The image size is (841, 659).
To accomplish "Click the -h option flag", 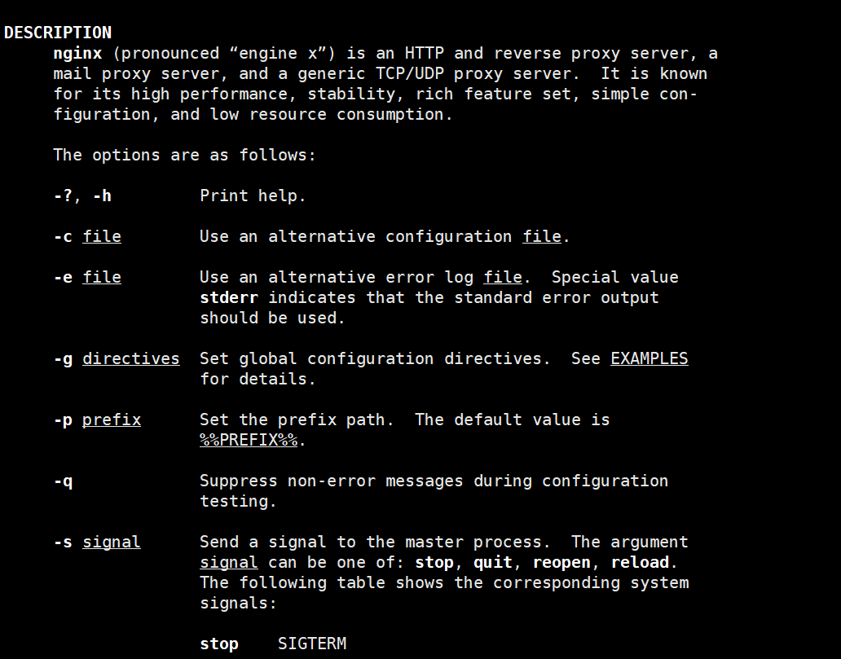I will point(102,196).
